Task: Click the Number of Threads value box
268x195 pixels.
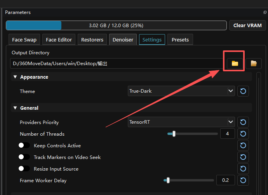Action: coord(228,134)
